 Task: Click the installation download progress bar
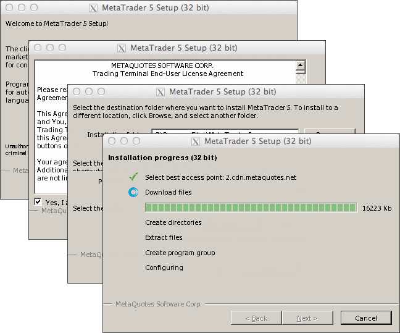pyautogui.click(x=251, y=208)
